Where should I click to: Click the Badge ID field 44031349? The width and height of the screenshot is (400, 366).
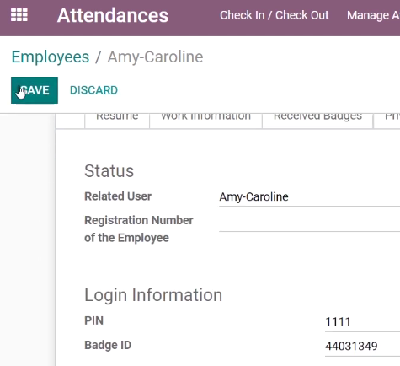pos(362,346)
